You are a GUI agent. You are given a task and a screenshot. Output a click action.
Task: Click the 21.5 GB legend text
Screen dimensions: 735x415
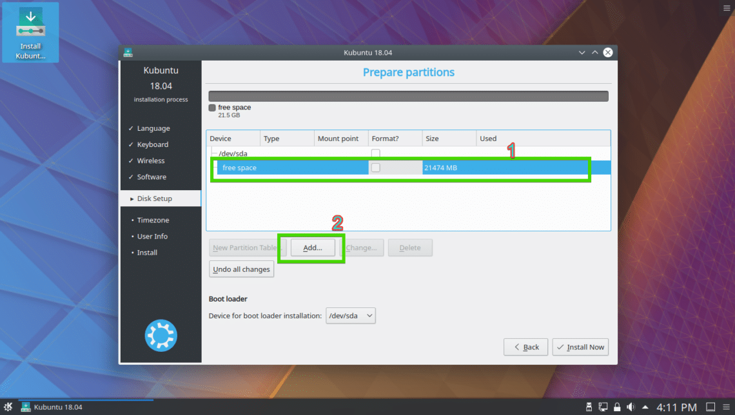tap(229, 115)
